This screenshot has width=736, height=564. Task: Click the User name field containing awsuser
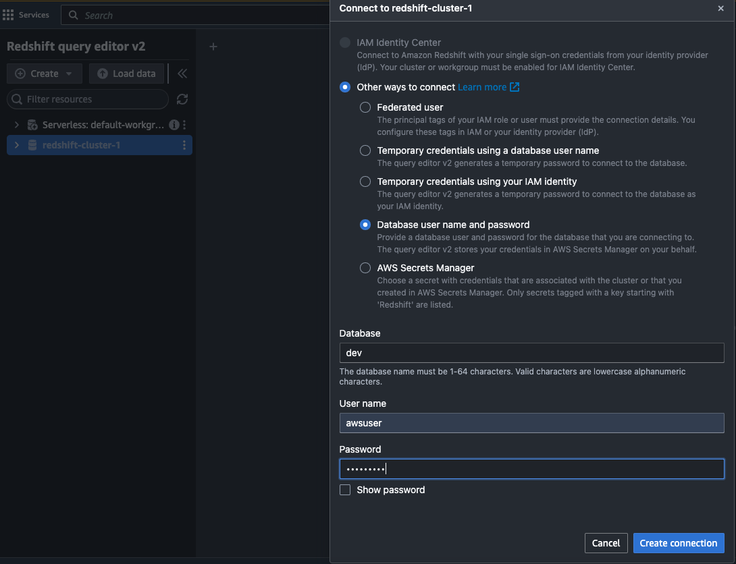[532, 423]
